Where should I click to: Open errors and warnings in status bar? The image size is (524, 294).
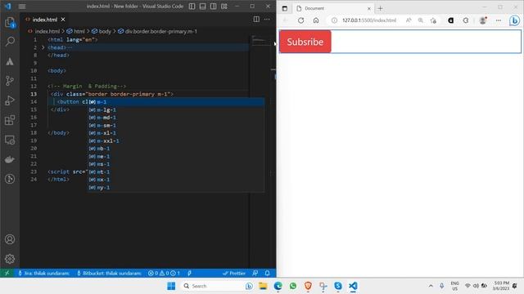(164, 273)
